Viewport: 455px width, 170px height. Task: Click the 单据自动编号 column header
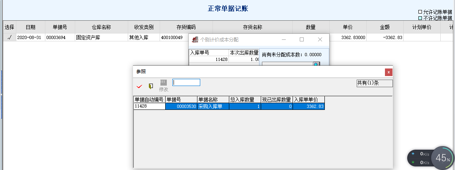(x=149, y=100)
